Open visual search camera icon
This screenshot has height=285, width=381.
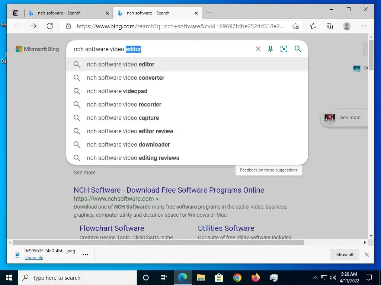[x=284, y=49]
